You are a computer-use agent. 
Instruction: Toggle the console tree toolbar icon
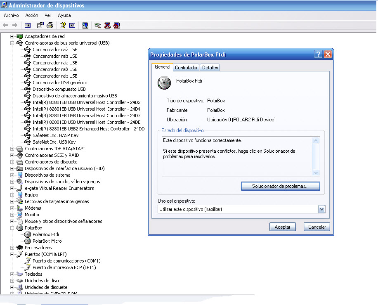pyautogui.click(x=28, y=25)
